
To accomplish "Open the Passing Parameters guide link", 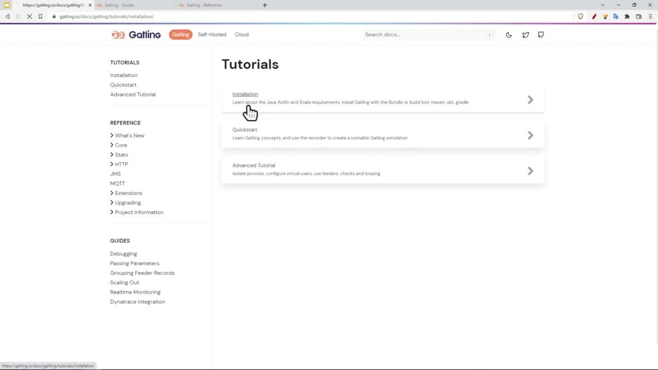I will [x=135, y=263].
